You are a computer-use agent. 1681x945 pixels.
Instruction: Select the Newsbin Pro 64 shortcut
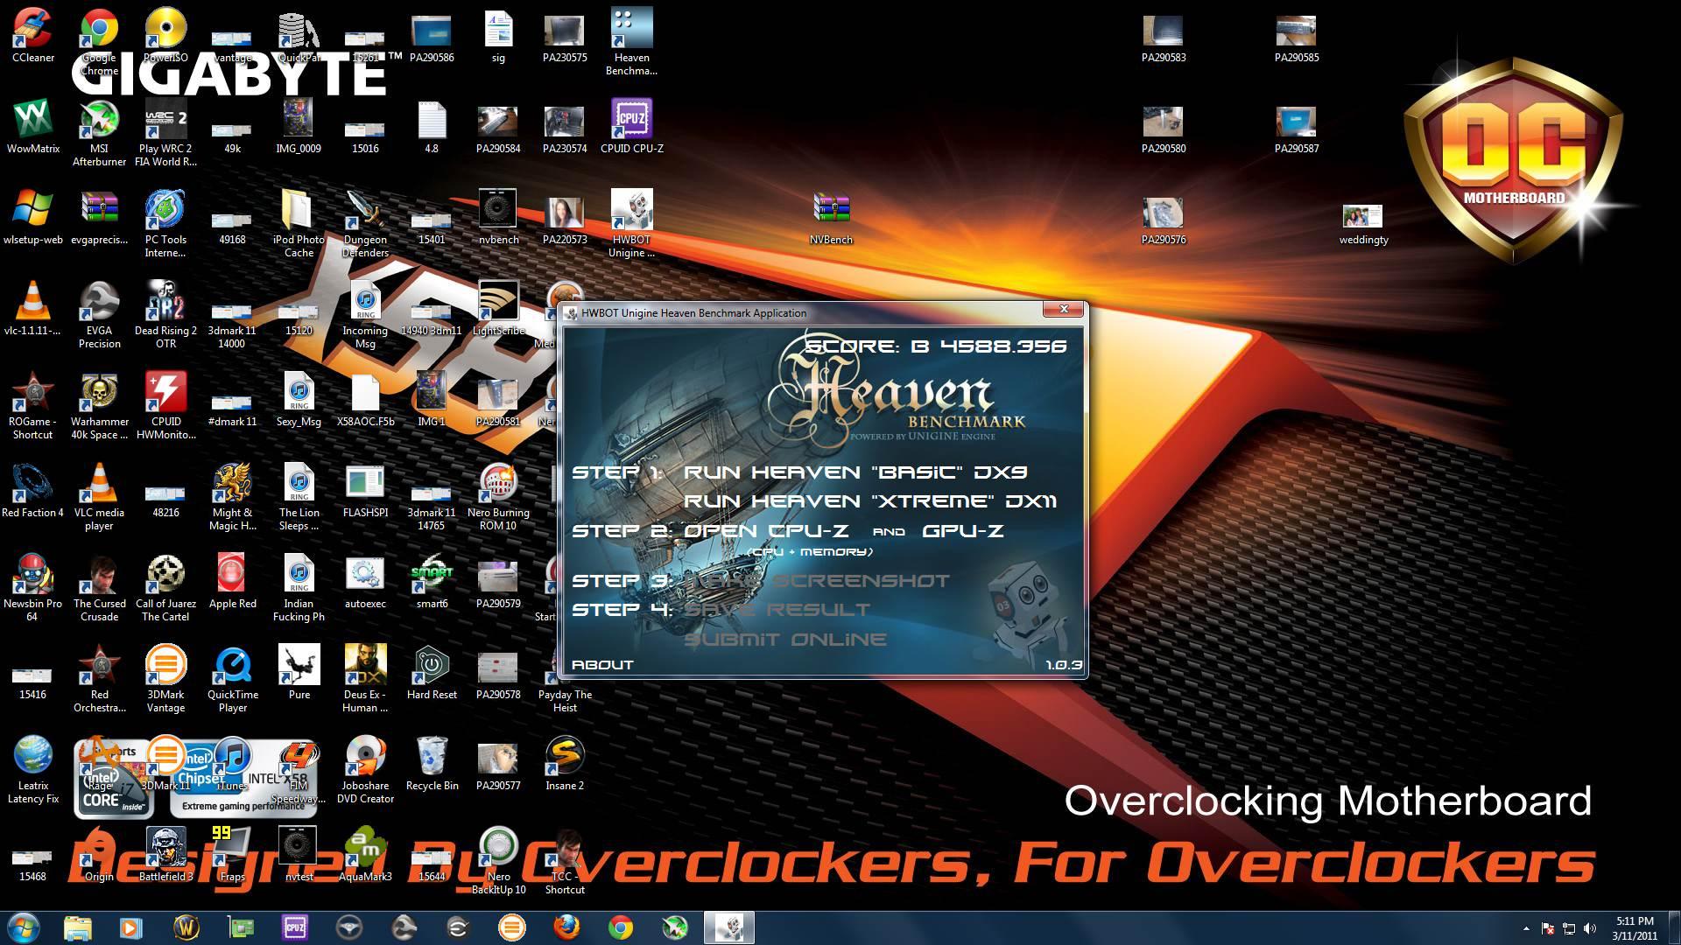(32, 588)
